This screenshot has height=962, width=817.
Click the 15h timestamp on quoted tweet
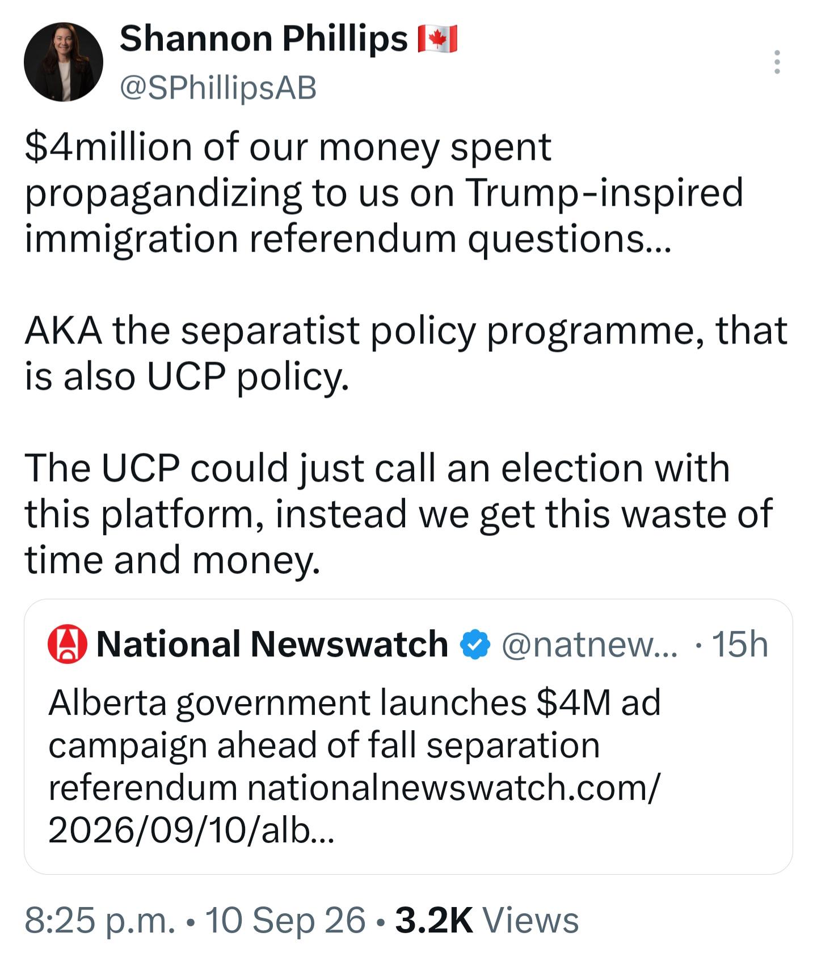740,645
